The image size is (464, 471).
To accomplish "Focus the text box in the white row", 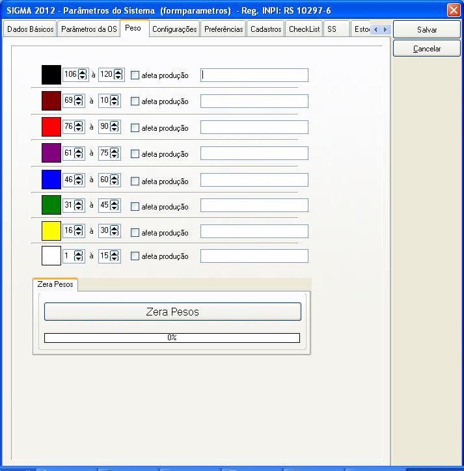I will [x=254, y=256].
